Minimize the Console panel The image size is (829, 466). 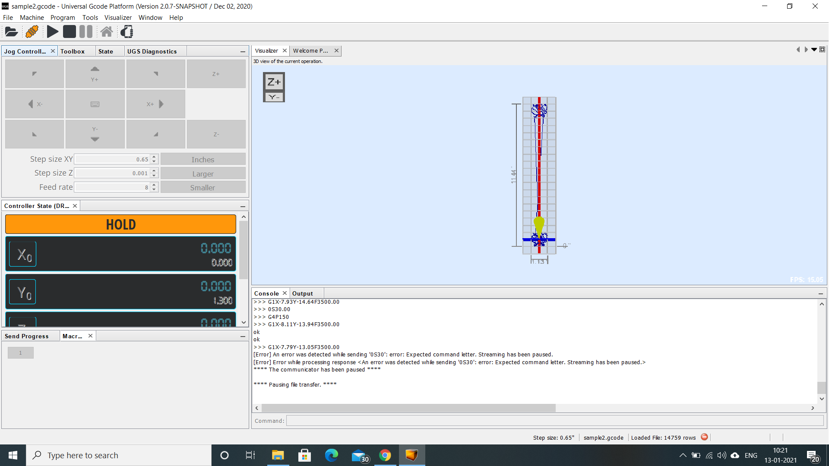[820, 293]
